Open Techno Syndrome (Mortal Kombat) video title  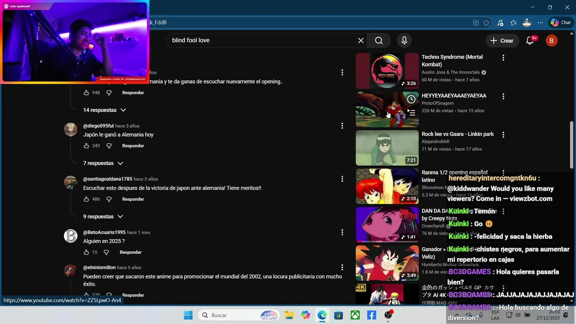[452, 61]
